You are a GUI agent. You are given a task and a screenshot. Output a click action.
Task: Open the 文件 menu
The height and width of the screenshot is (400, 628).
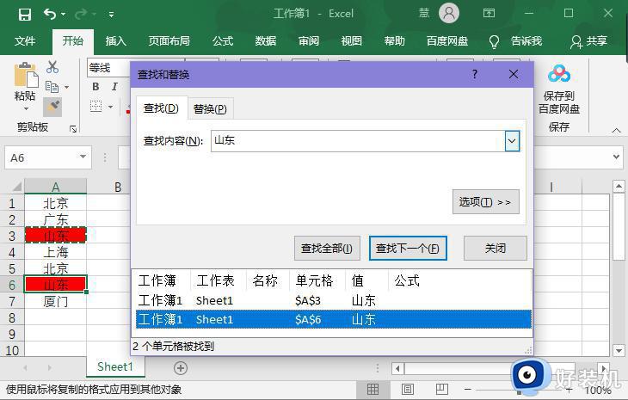tap(25, 40)
